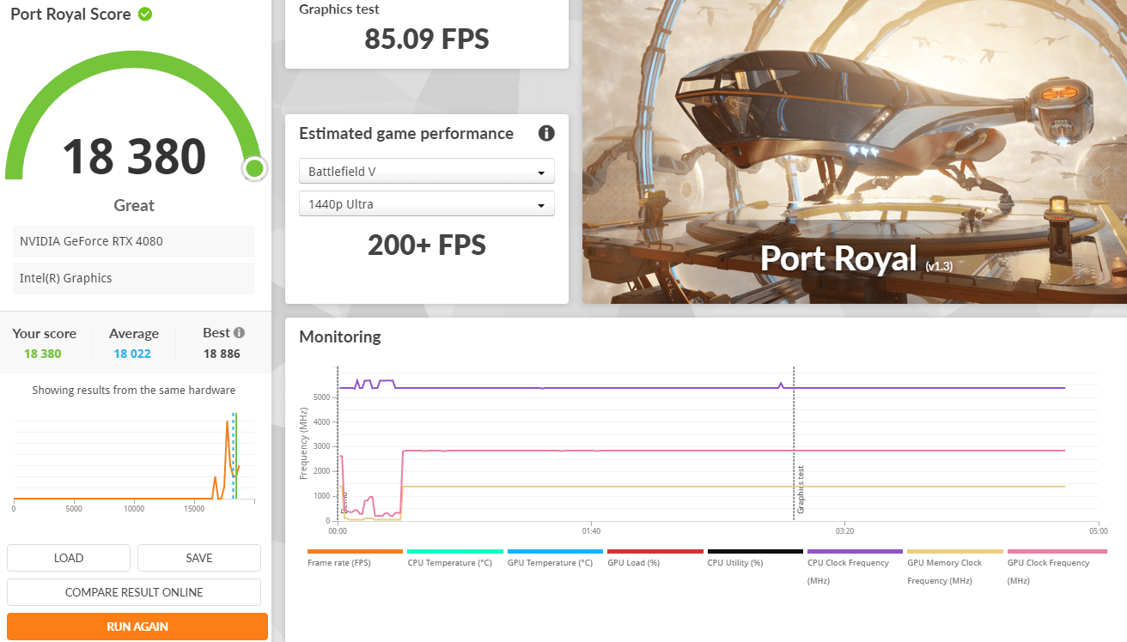Click the Great rating label
This screenshot has width=1127, height=642.
tap(134, 205)
